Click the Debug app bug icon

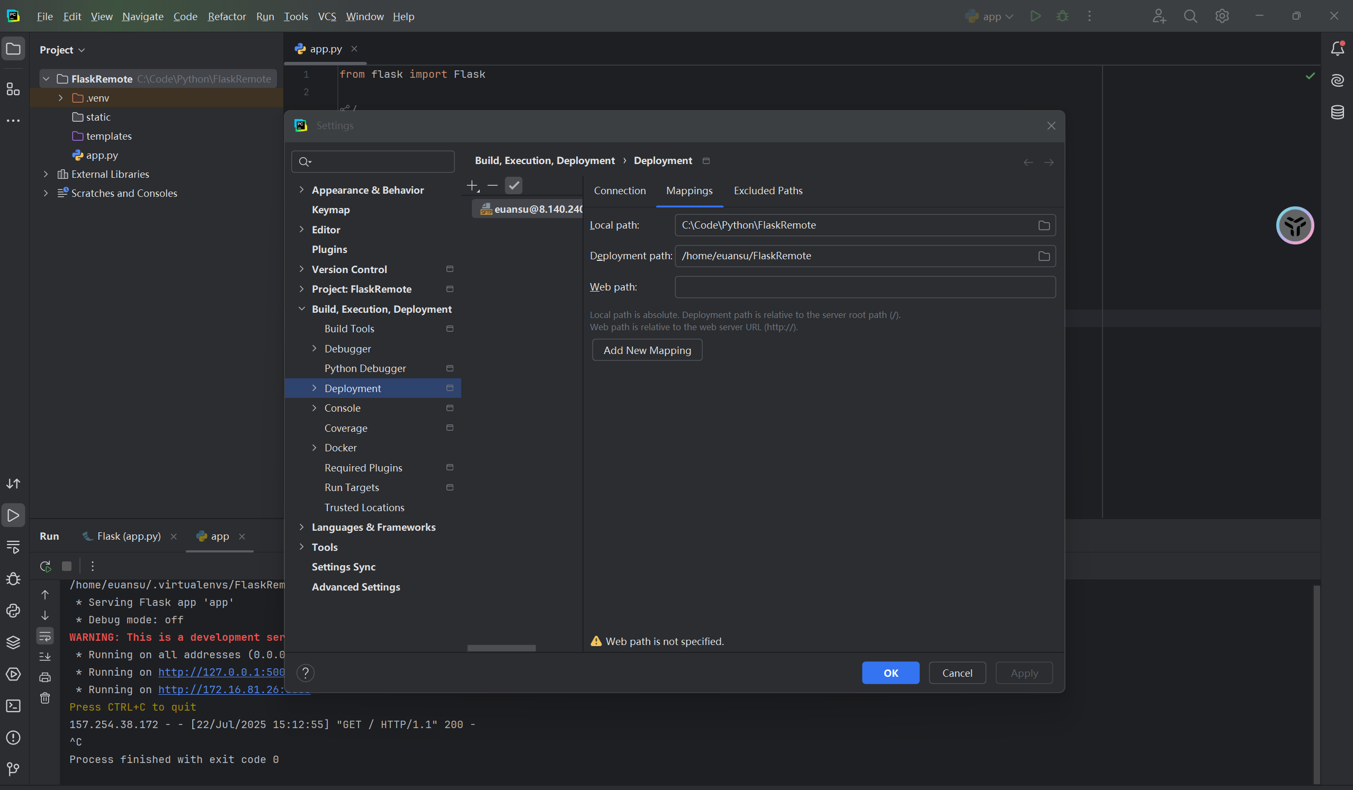[1062, 16]
